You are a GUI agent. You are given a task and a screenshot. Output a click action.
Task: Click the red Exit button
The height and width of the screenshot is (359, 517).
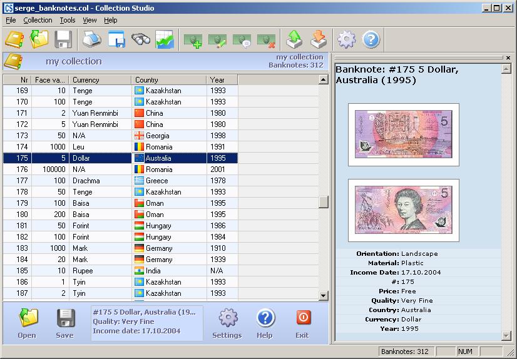(303, 323)
